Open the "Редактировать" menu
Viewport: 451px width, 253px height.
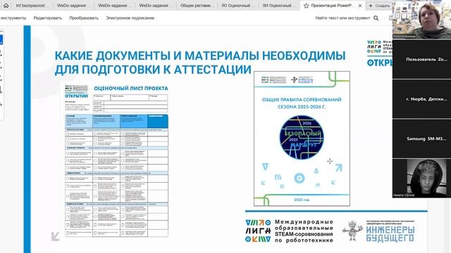click(48, 18)
